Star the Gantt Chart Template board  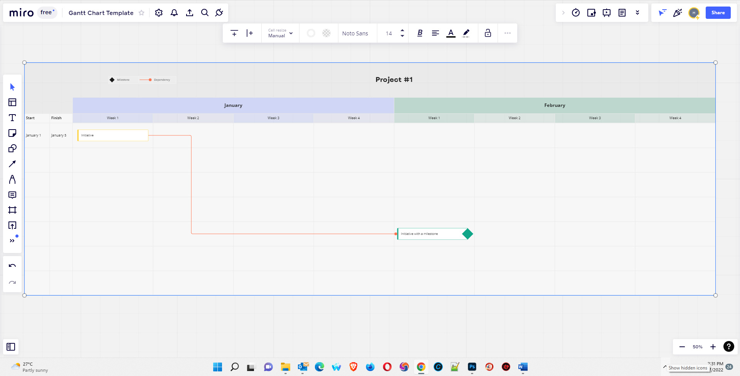141,13
